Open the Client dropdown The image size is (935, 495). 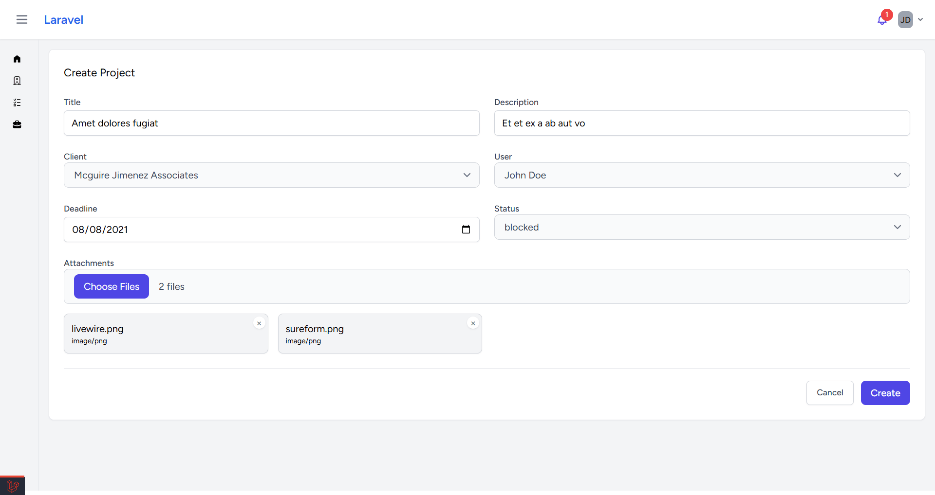pyautogui.click(x=272, y=175)
